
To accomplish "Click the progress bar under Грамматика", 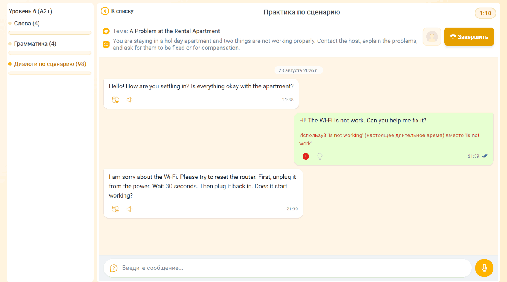I will [50, 53].
